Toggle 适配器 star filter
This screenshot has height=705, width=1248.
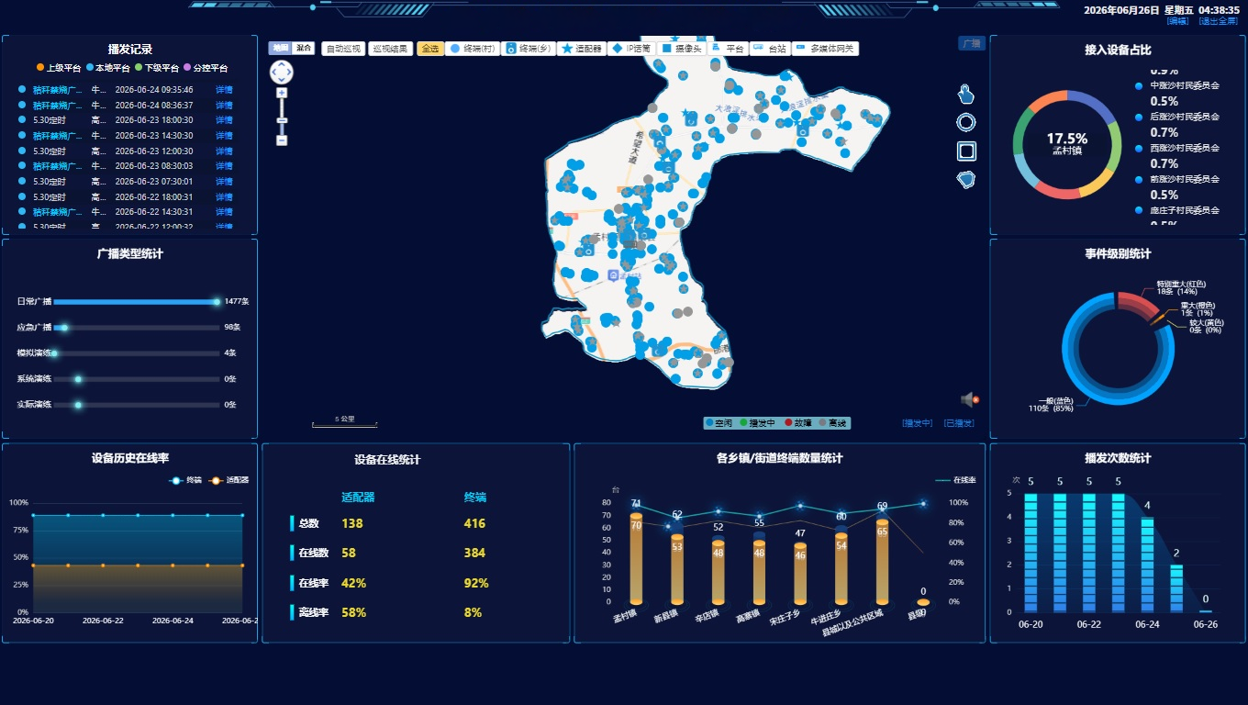point(582,49)
